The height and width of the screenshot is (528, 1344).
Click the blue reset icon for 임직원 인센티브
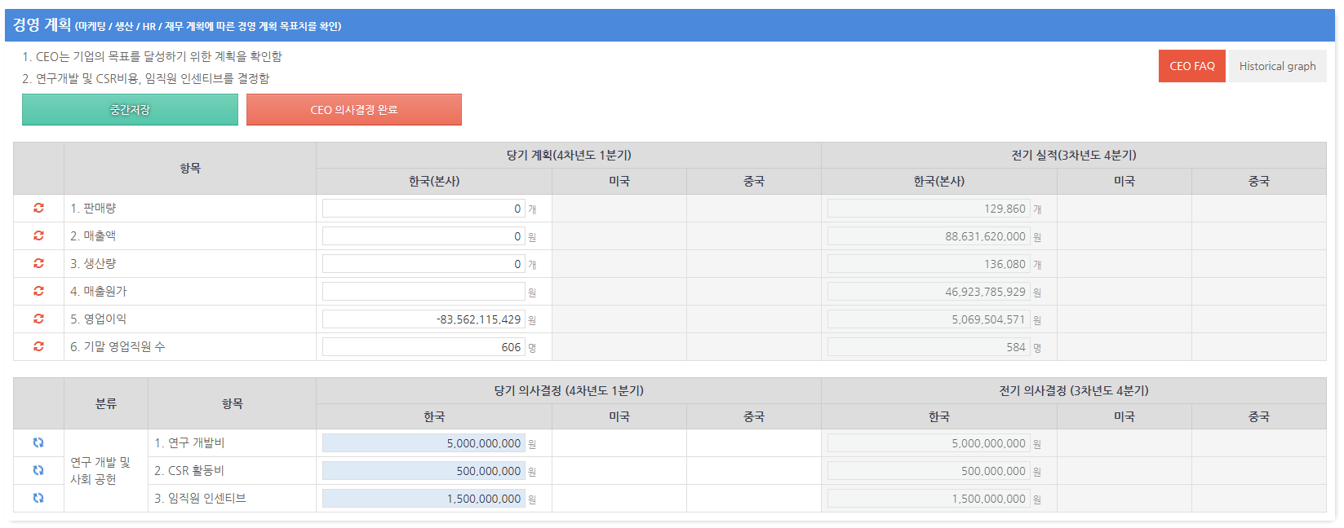38,498
